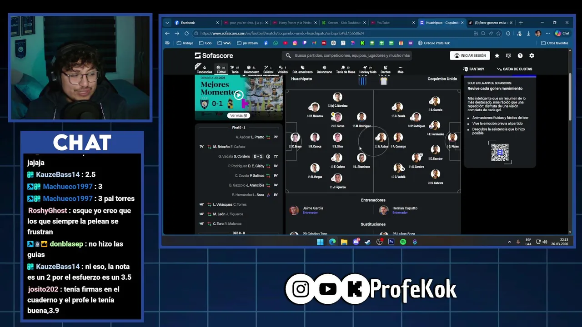The height and width of the screenshot is (327, 582).
Task: Open the Ocio bookmarks folder
Action: click(205, 43)
